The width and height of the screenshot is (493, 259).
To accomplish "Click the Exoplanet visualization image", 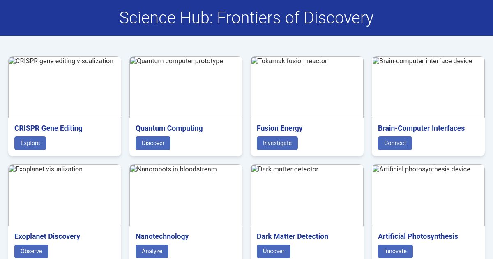I will click(x=65, y=195).
